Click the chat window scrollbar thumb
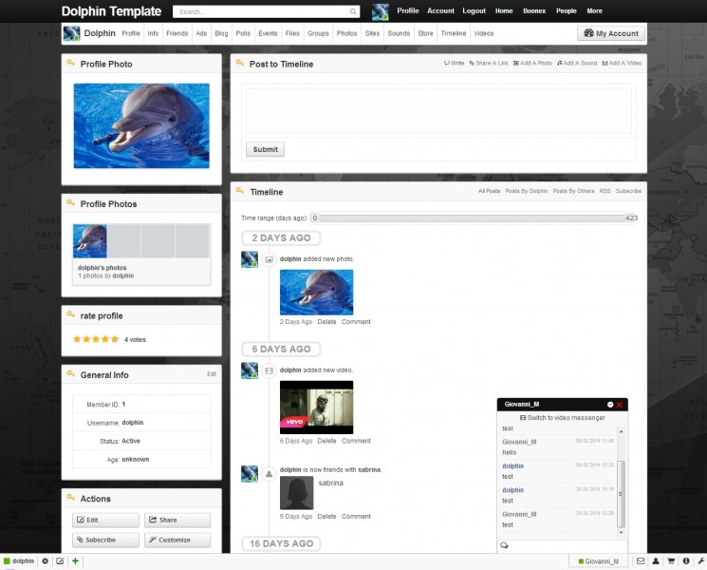 coord(621,494)
